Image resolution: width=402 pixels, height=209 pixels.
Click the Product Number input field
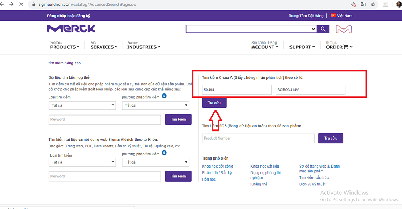(258, 138)
